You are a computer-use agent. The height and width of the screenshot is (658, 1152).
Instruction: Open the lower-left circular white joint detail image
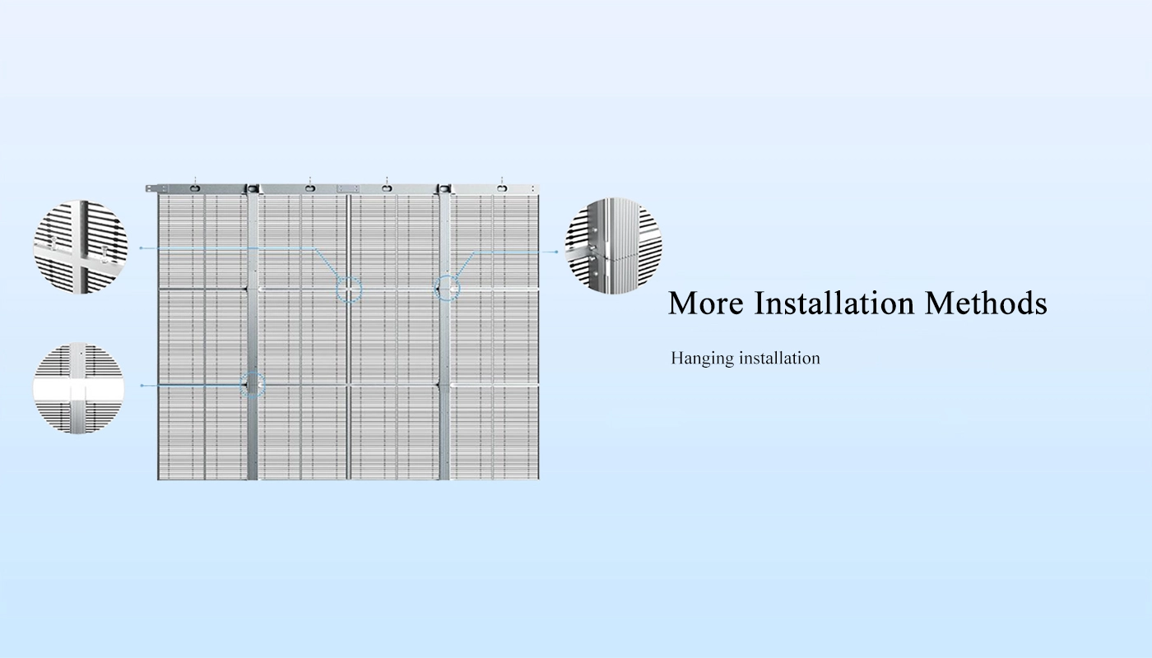click(78, 388)
